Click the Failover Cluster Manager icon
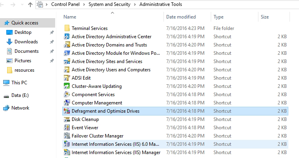 [x=67, y=136]
